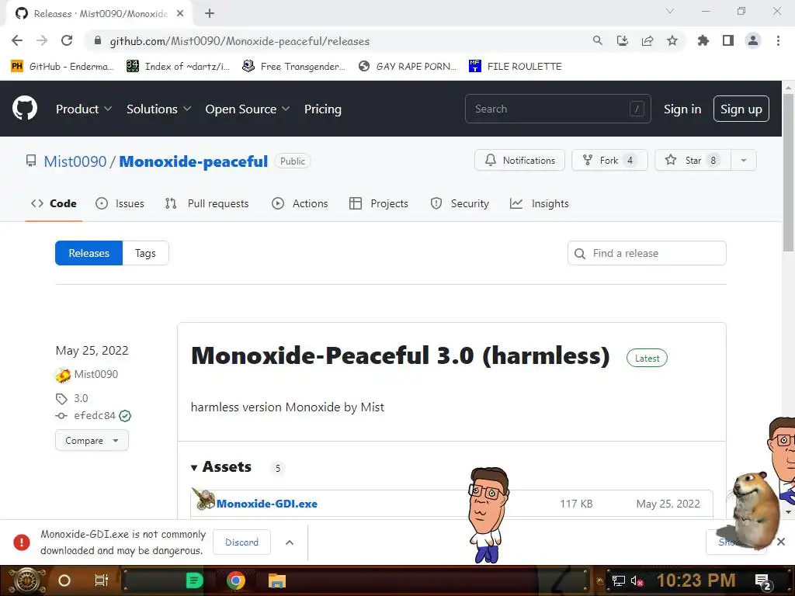The width and height of the screenshot is (795, 596).
Task: Click Sign in
Action: [682, 109]
